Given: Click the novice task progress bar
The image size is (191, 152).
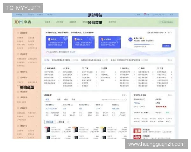Looking at the screenshot, I should click(x=144, y=44).
